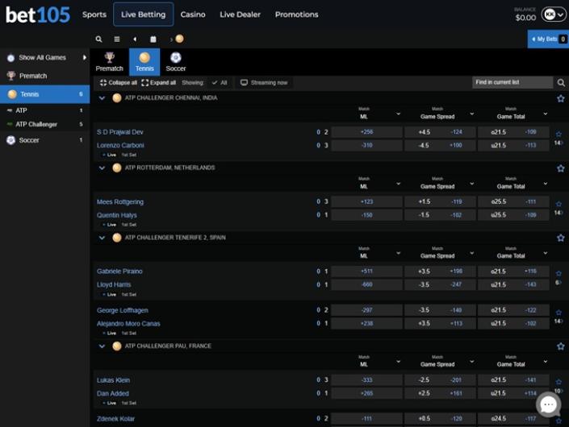Viewport: 569px width, 427px height.
Task: Open the Casino tab in top navigation
Action: click(193, 15)
